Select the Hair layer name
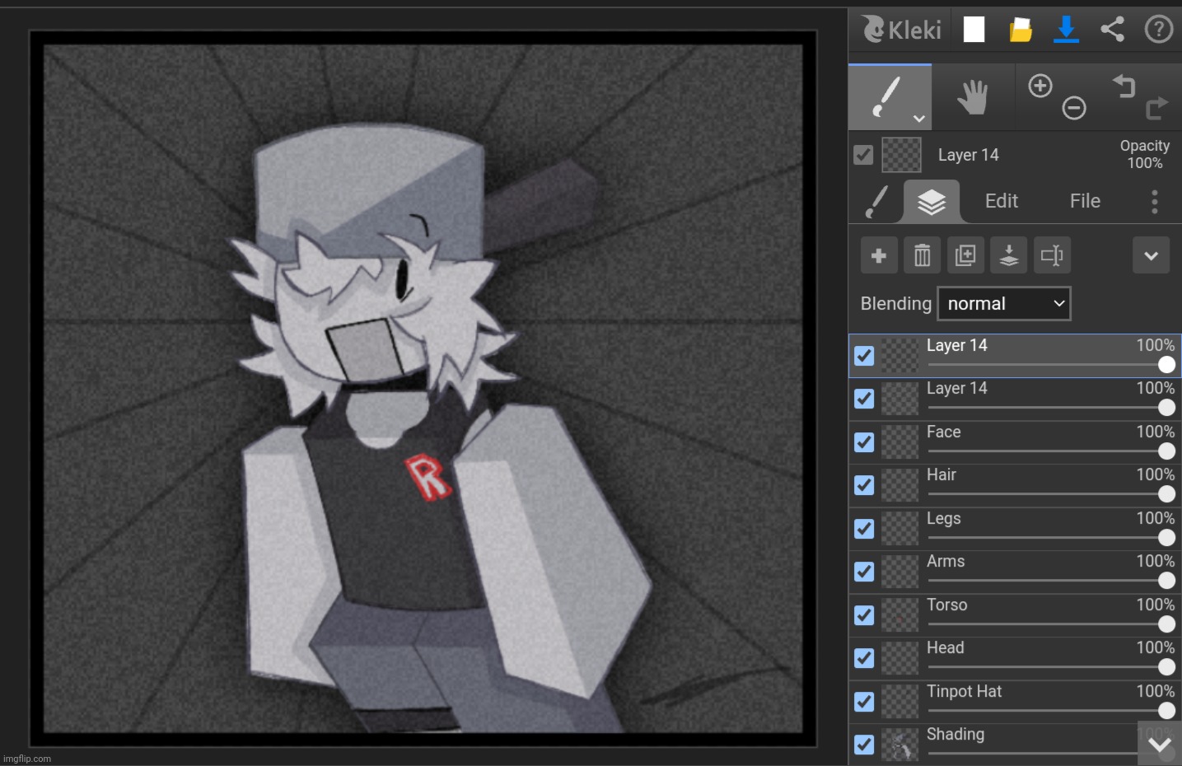 pyautogui.click(x=941, y=474)
